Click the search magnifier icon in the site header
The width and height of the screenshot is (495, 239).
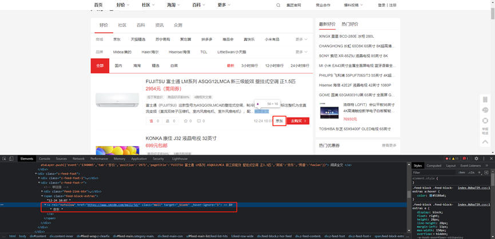pyautogui.click(x=278, y=5)
